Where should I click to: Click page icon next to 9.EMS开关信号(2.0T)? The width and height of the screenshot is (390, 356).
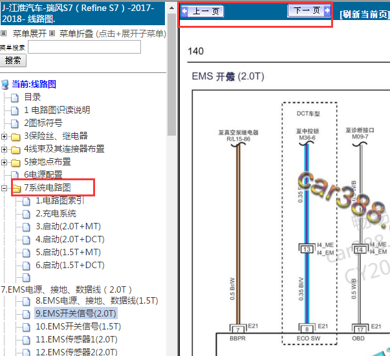tap(27, 314)
